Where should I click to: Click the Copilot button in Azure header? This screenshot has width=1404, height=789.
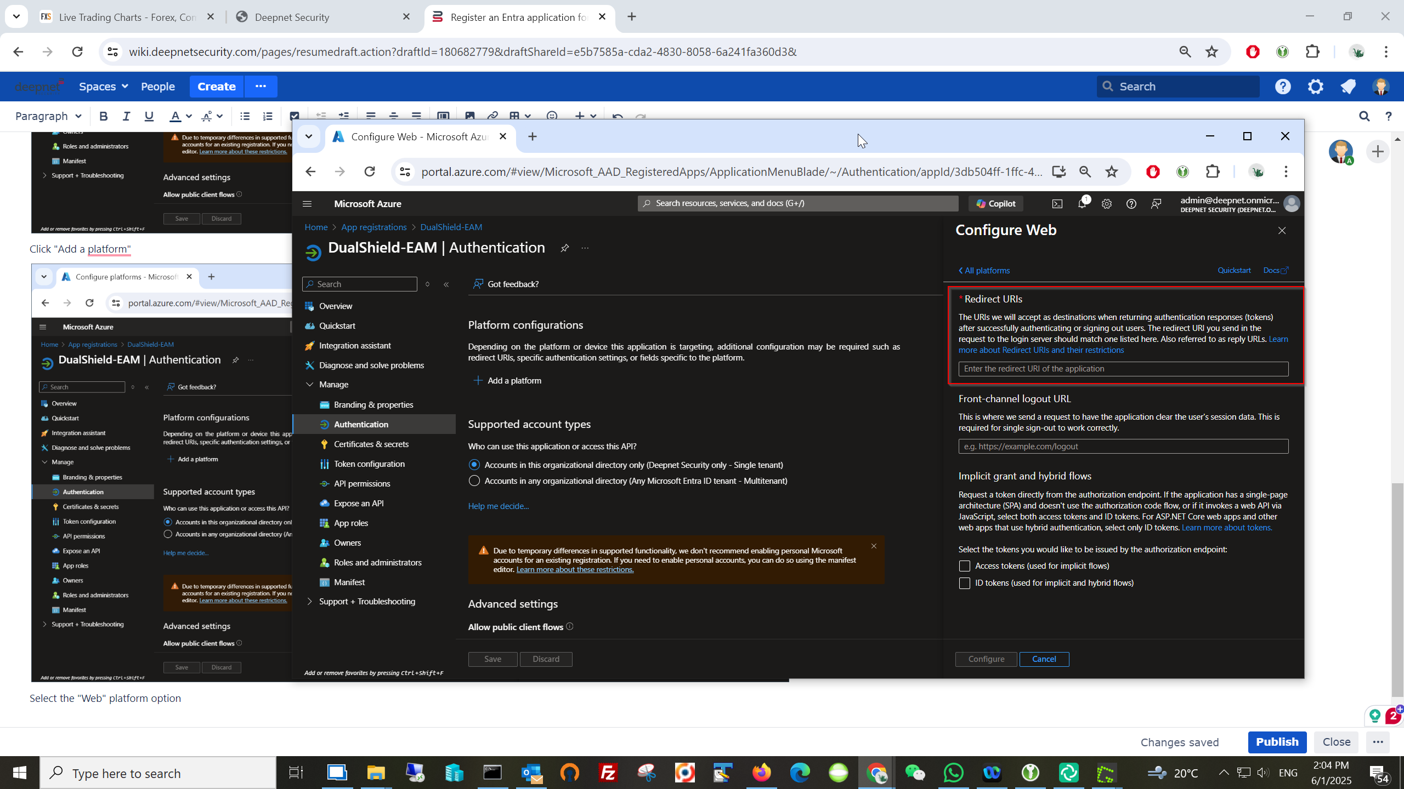click(x=995, y=203)
